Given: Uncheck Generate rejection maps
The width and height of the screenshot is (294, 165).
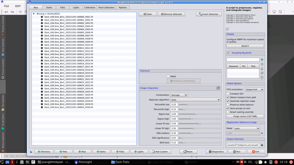Looking at the screenshot, I should pos(228,101).
